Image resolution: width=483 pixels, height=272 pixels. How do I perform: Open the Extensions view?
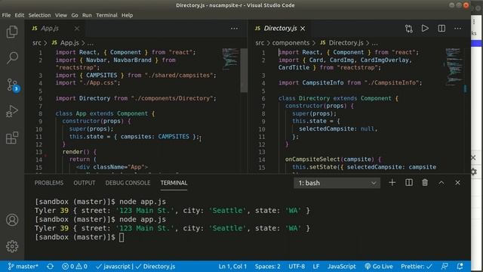click(x=12, y=138)
